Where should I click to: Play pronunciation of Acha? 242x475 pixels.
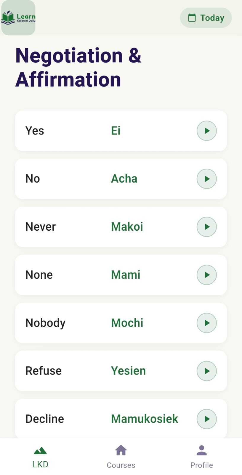(206, 179)
